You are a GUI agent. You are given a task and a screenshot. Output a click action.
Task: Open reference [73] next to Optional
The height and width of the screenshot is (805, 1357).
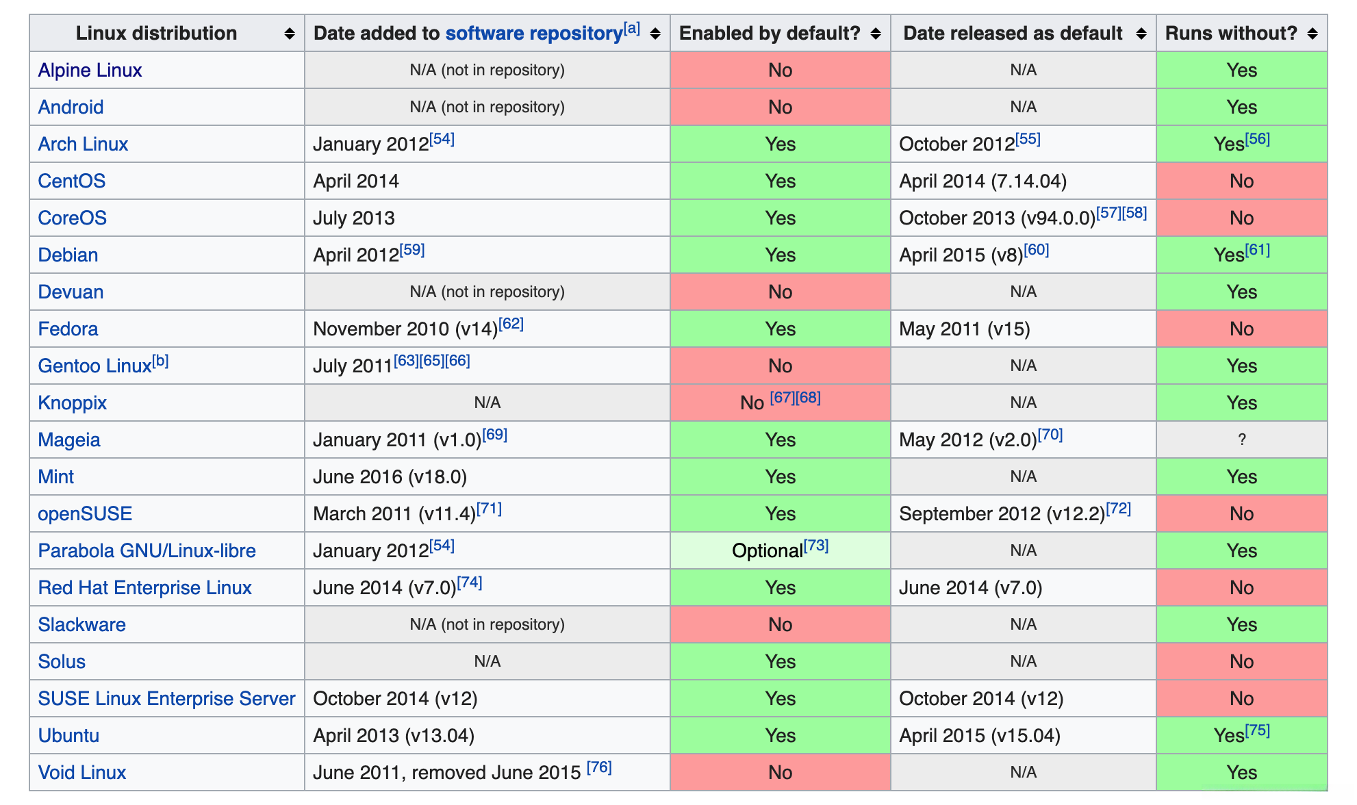coord(816,546)
